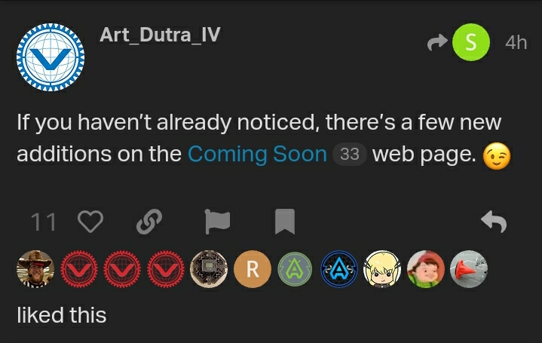542x343 pixels.
Task: Click the 33 link click counter
Action: click(x=350, y=155)
